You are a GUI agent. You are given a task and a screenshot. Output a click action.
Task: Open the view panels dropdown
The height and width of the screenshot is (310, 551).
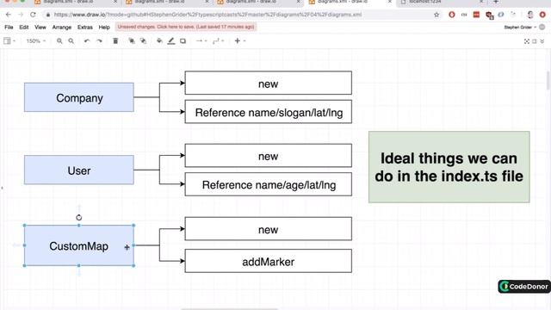tap(9, 41)
